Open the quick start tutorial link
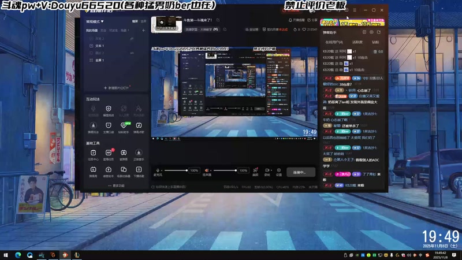Viewport: 462px width, 260px height. (x=169, y=187)
